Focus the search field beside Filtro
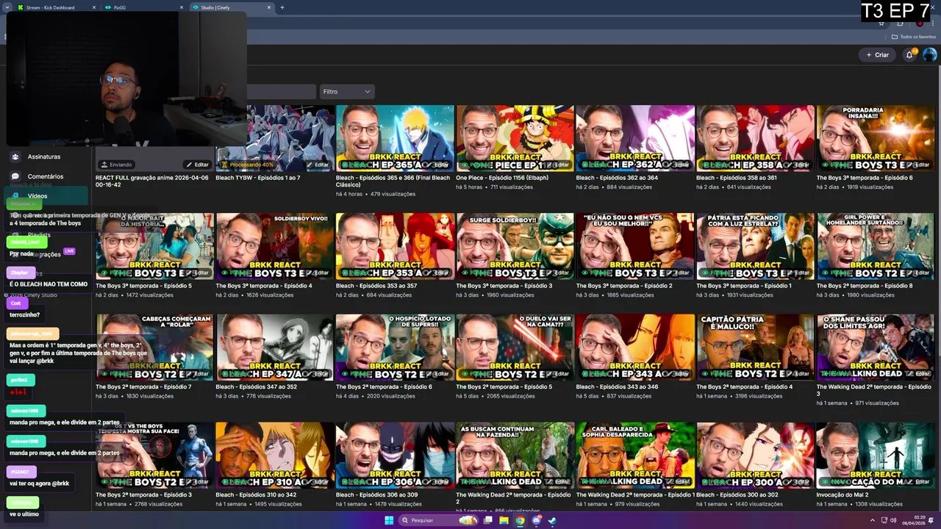The height and width of the screenshot is (529, 941). pos(281,92)
